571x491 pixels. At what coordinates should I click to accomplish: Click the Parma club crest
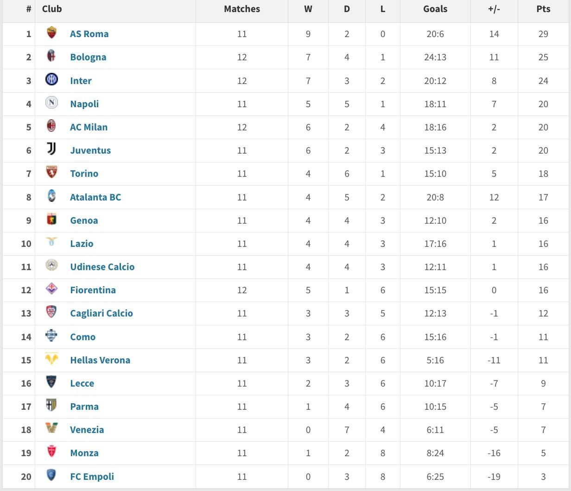pyautogui.click(x=51, y=405)
